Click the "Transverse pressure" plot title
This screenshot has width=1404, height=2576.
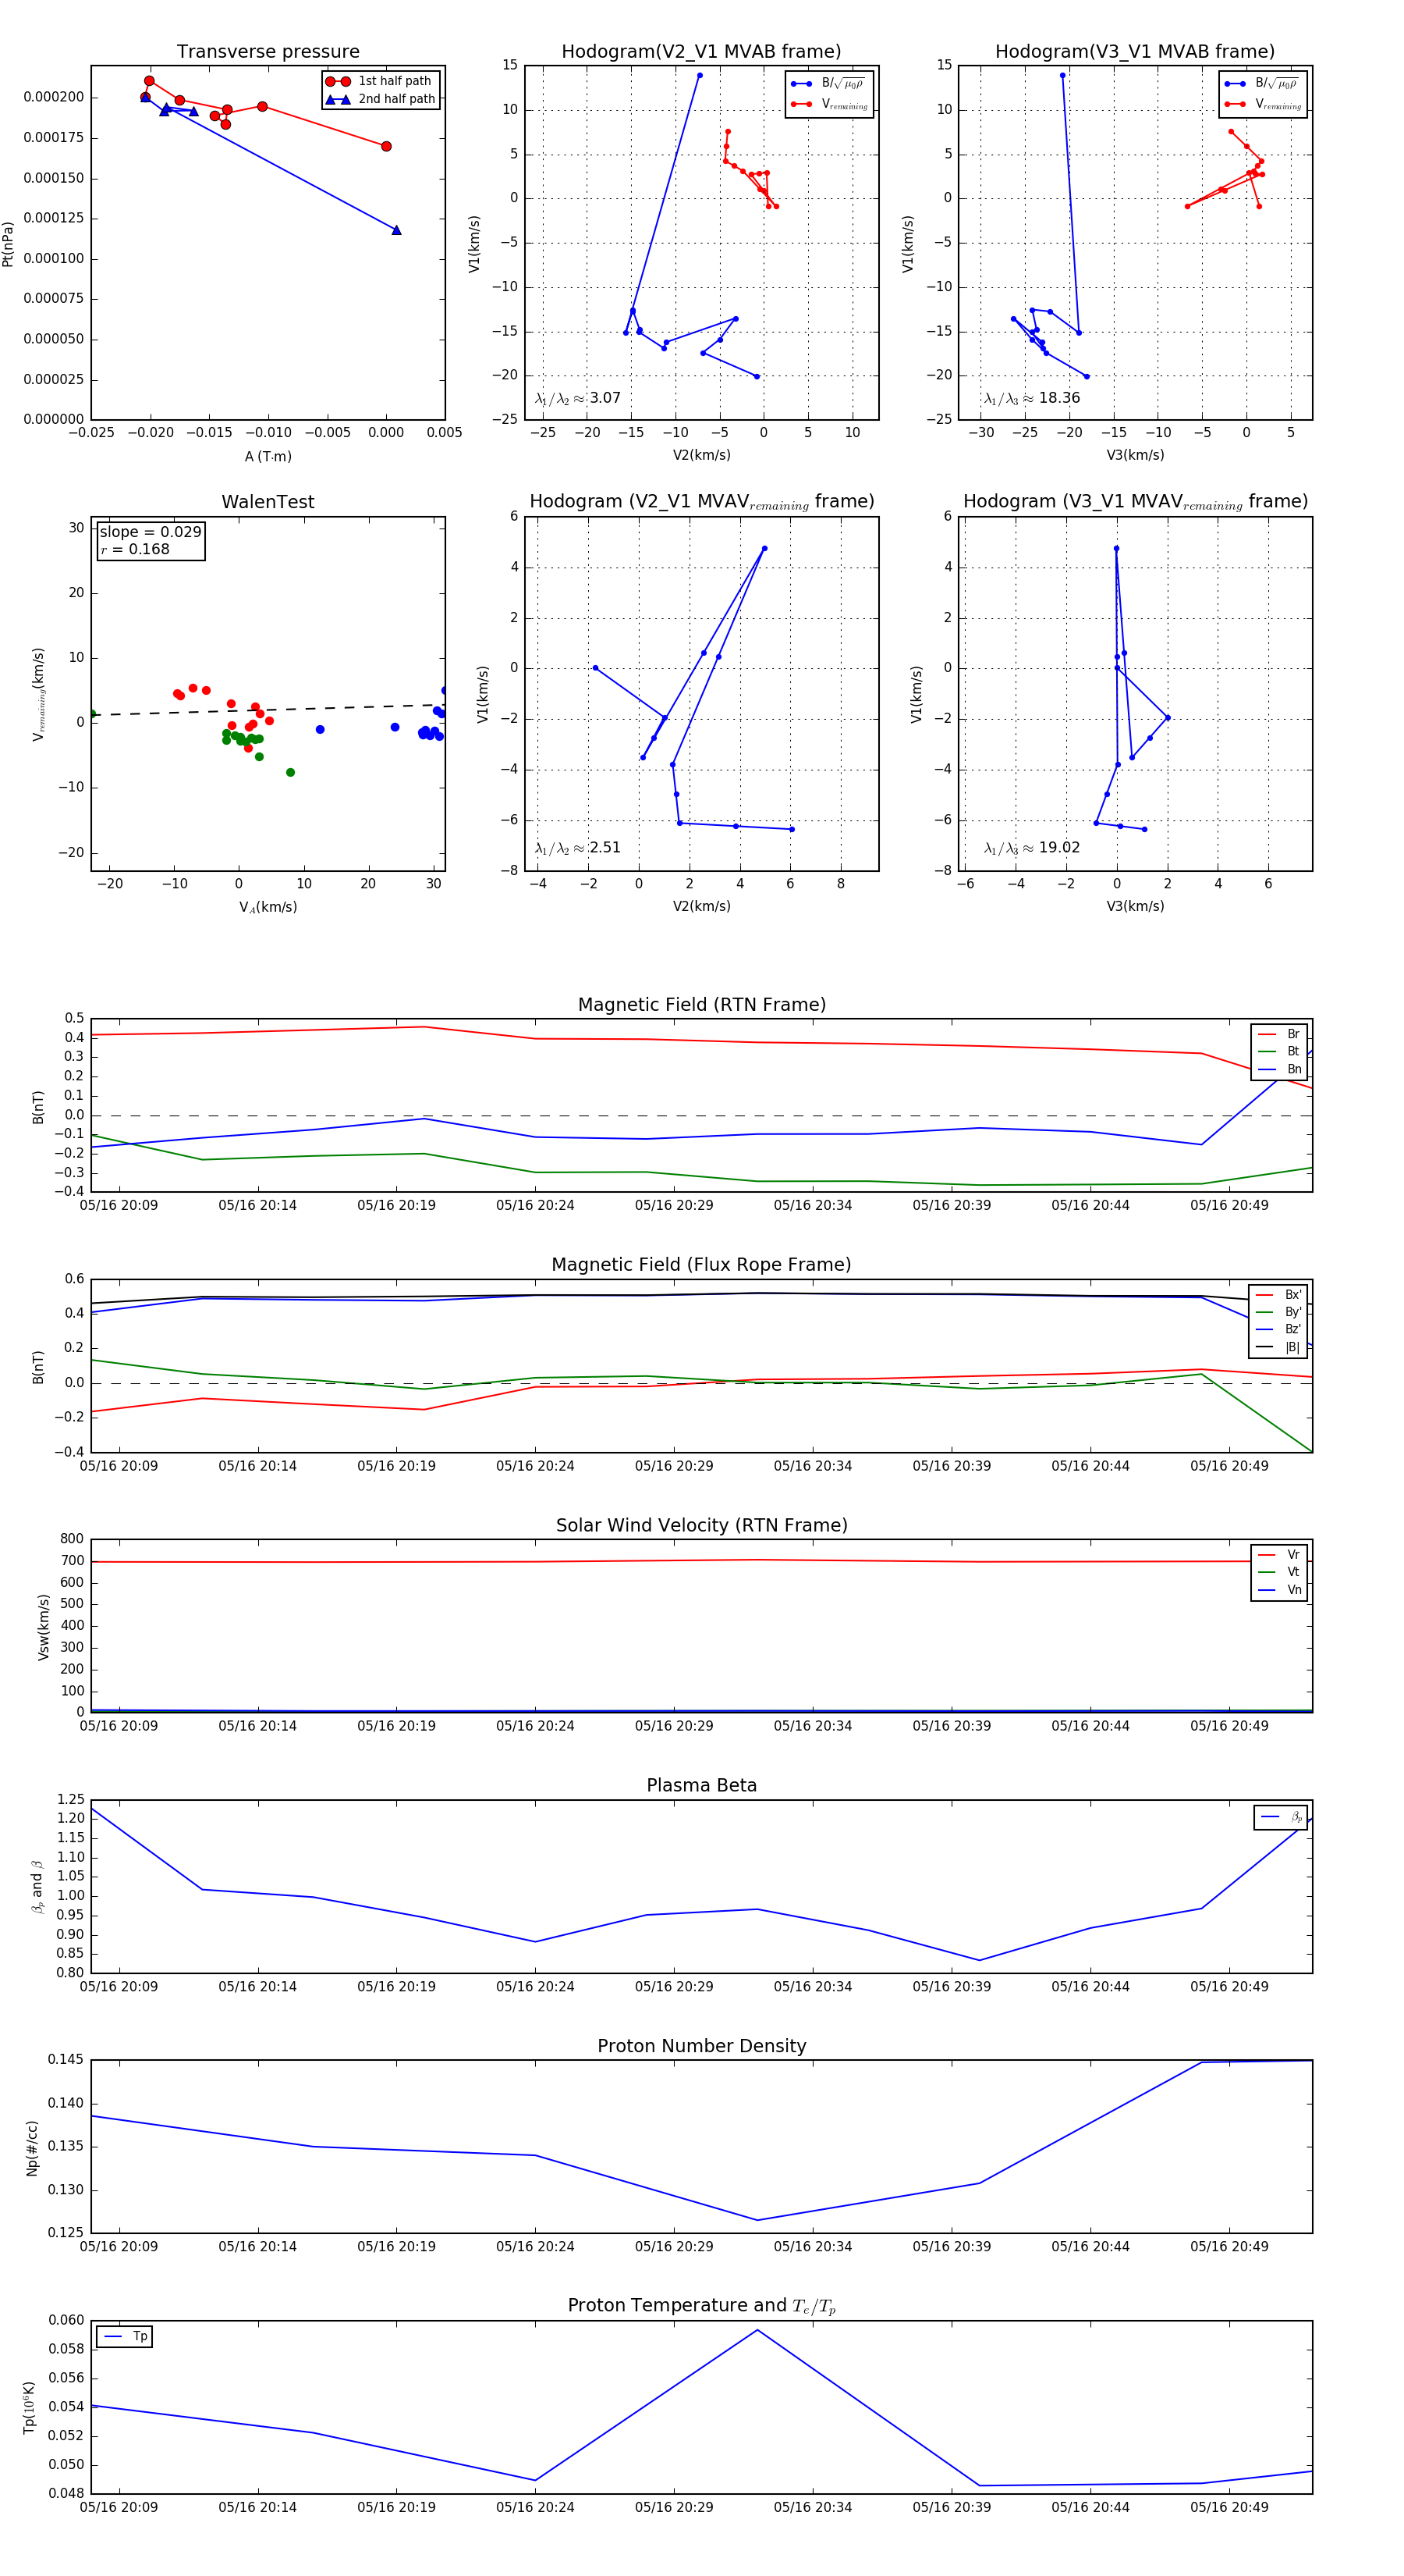268,52
